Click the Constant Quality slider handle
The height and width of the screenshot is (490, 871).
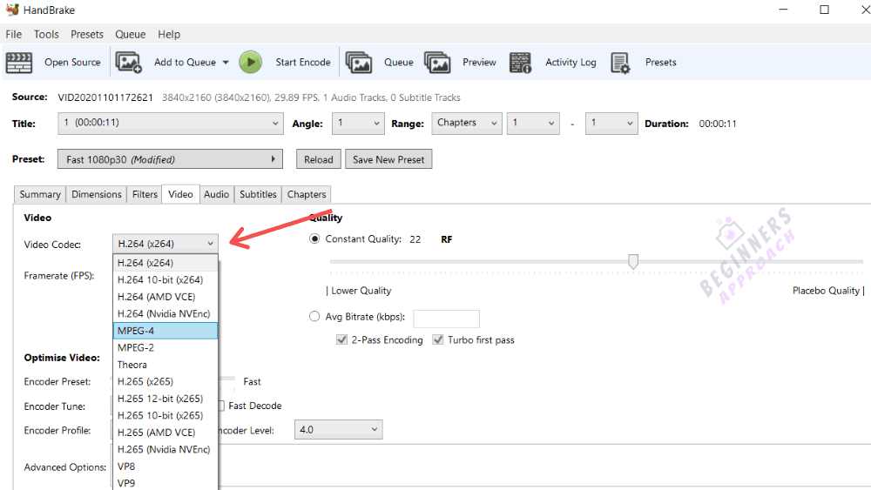(x=633, y=261)
